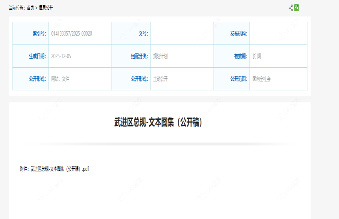Click the 有效期 field label
Image resolution: width=339 pixels, height=219 pixels.
pyautogui.click(x=241, y=56)
